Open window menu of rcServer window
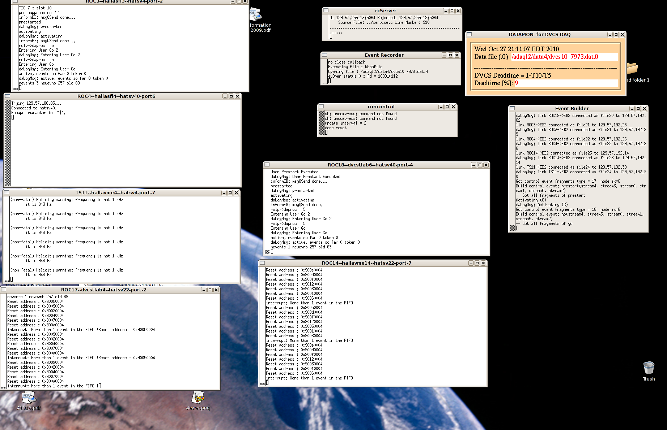 [326, 10]
